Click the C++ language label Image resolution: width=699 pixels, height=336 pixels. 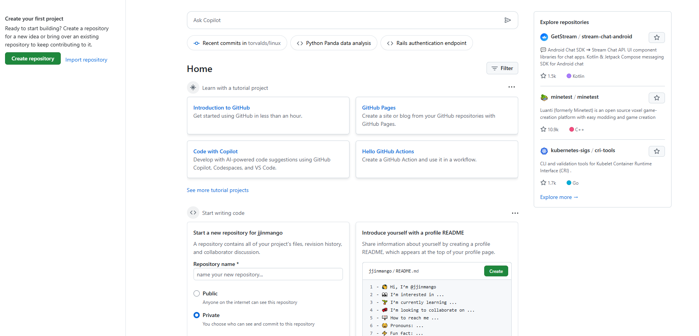pos(577,130)
